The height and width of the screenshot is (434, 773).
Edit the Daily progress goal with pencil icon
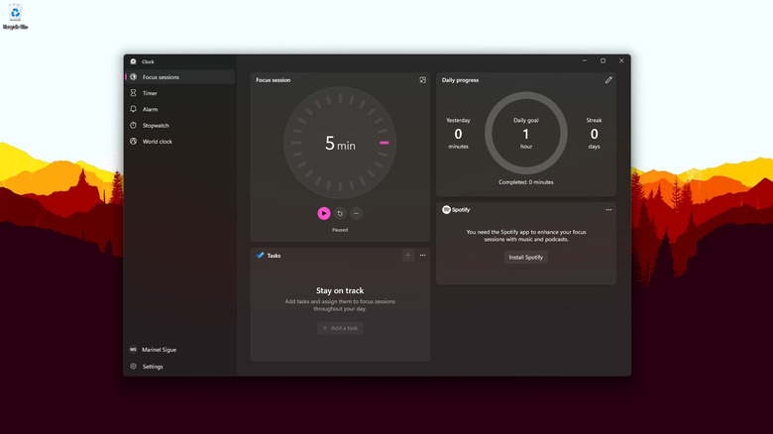pyautogui.click(x=608, y=80)
